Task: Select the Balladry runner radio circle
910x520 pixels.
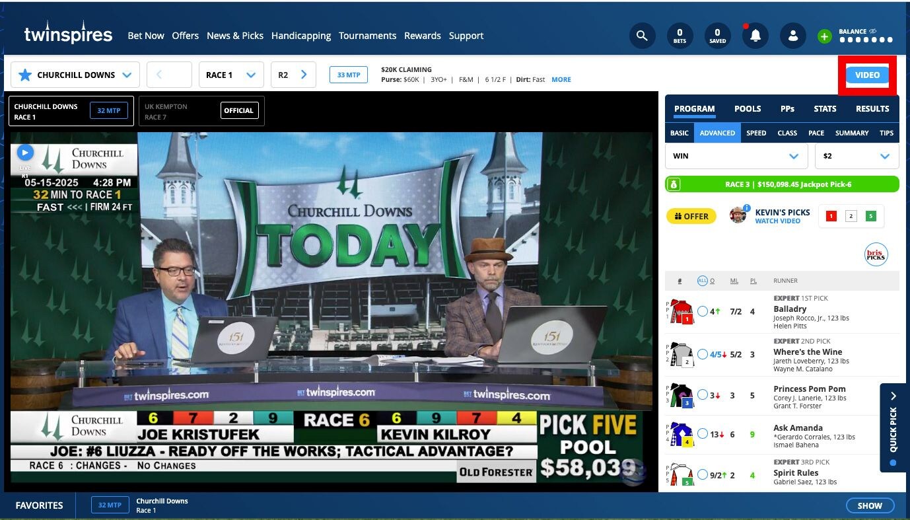Action: tap(702, 311)
